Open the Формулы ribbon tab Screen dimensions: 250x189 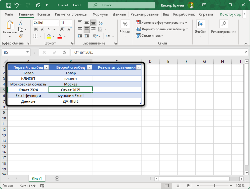[x=100, y=14]
